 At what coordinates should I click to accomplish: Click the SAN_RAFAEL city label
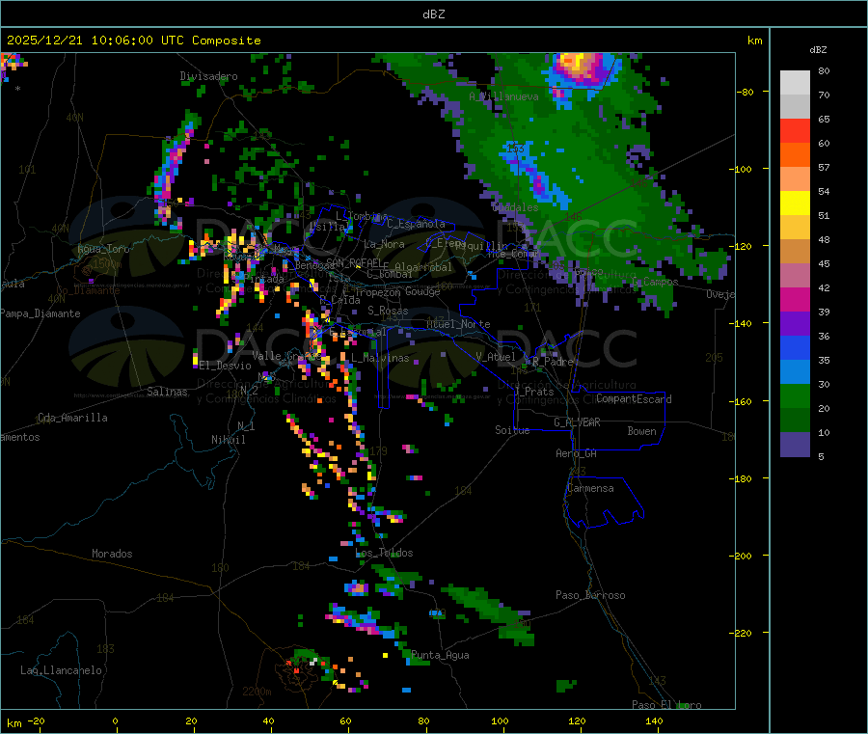(x=354, y=262)
